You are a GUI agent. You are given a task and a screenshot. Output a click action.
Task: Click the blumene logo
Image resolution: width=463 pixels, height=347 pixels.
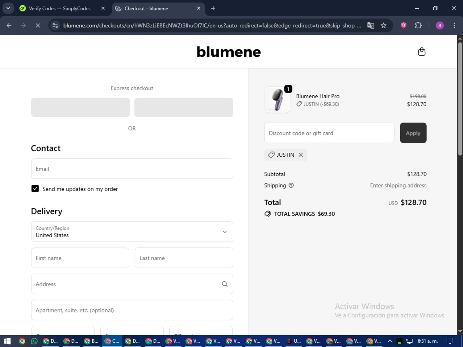tap(229, 52)
